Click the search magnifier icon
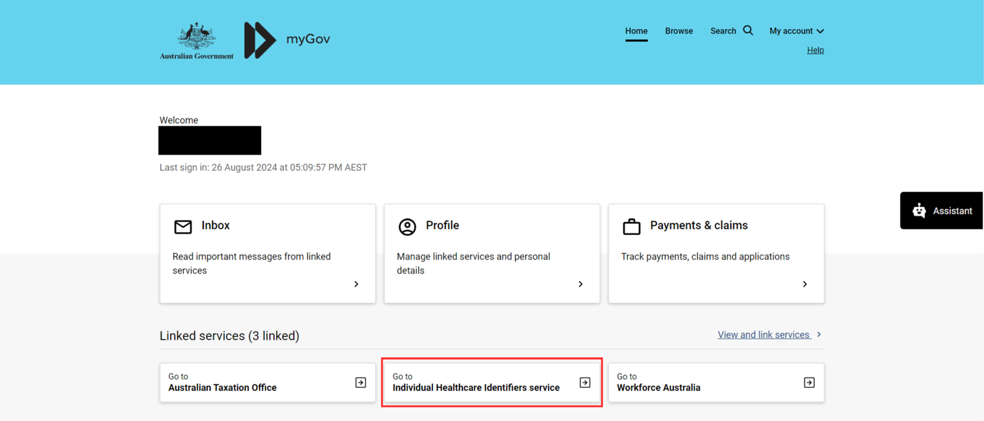 tap(748, 30)
